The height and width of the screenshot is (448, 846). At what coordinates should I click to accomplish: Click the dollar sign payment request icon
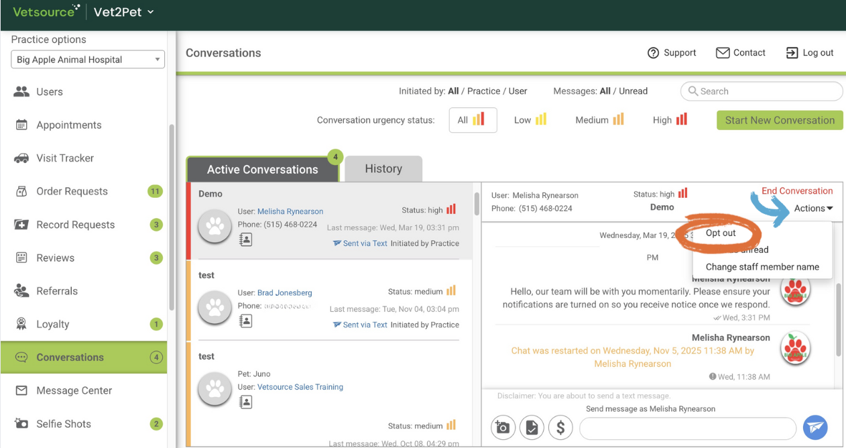[560, 427]
